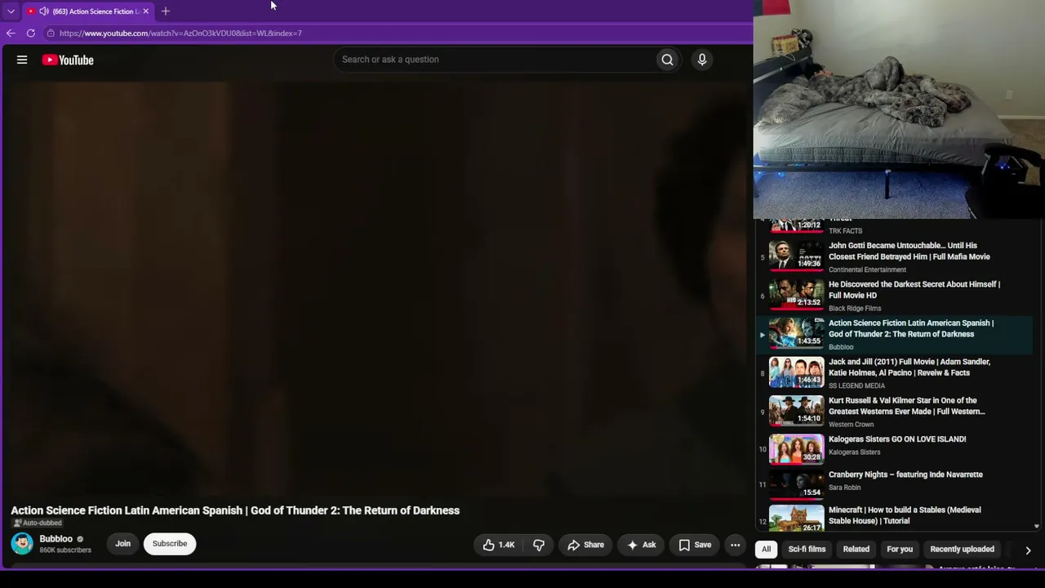Image resolution: width=1045 pixels, height=588 pixels.
Task: Play Jack and Jill (2011) title link
Action: (909, 367)
